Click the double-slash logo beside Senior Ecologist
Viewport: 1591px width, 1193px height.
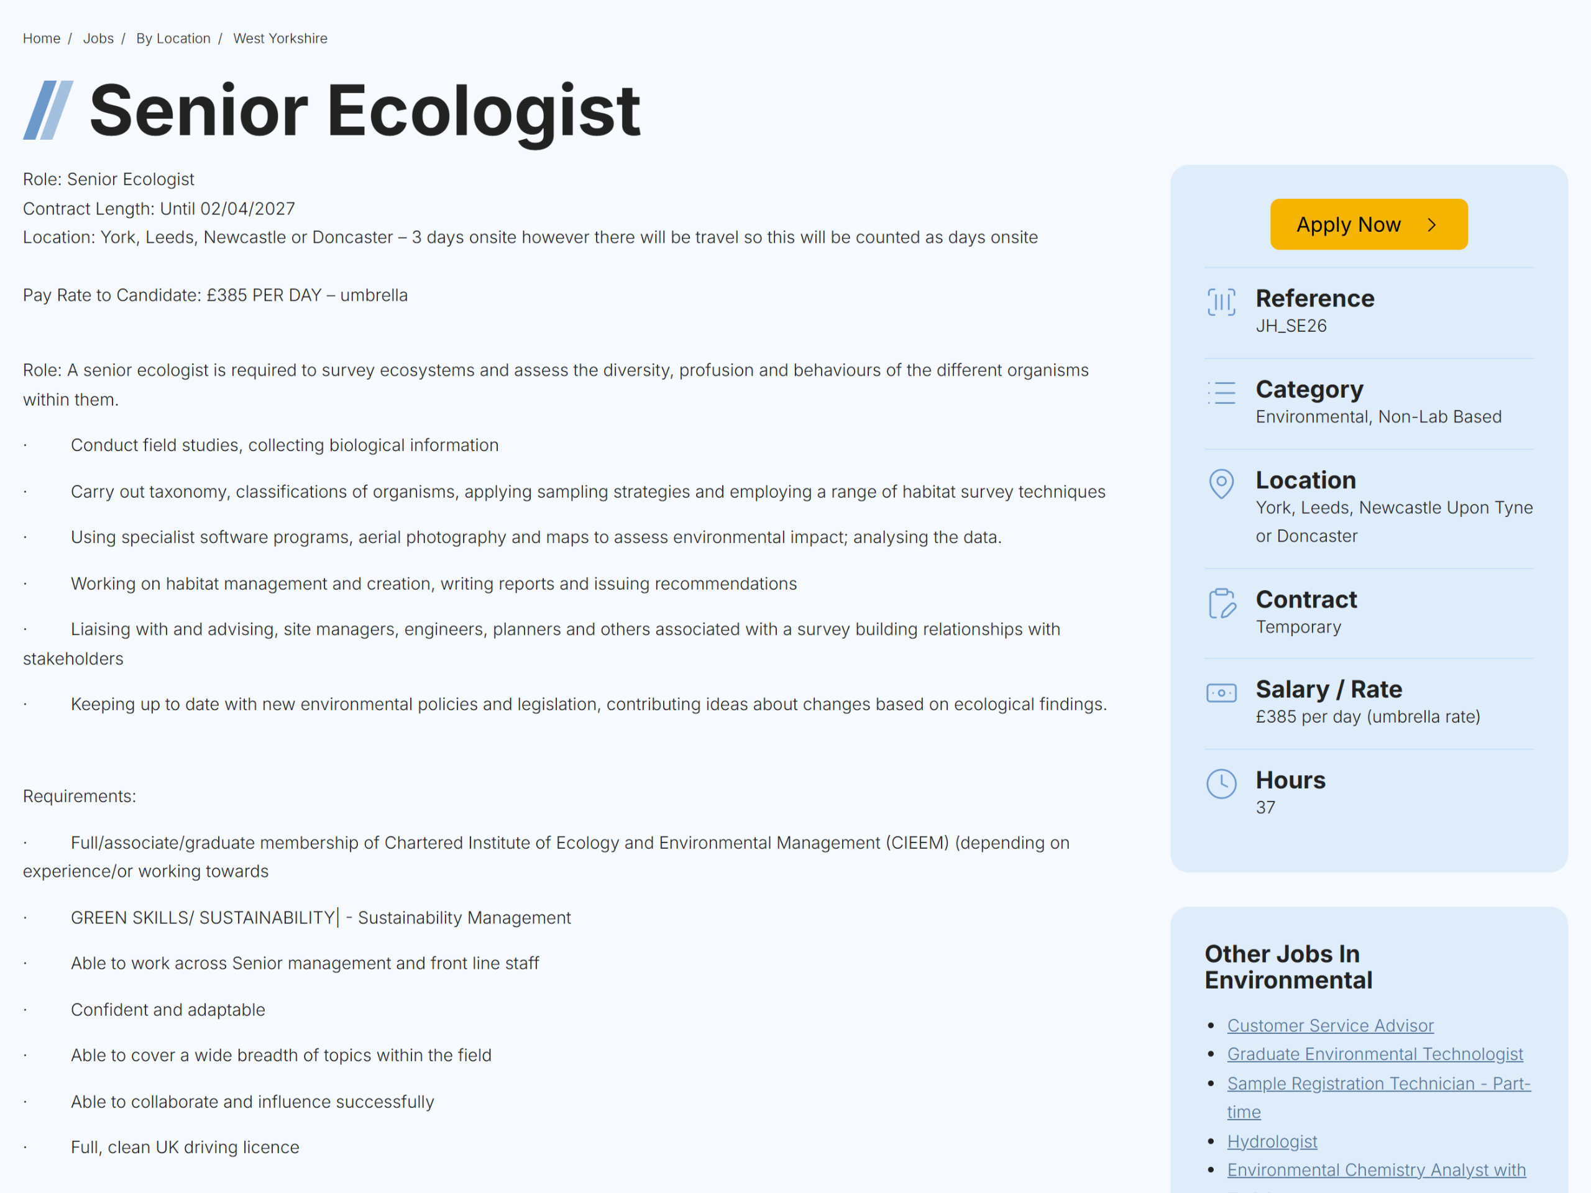pos(48,110)
